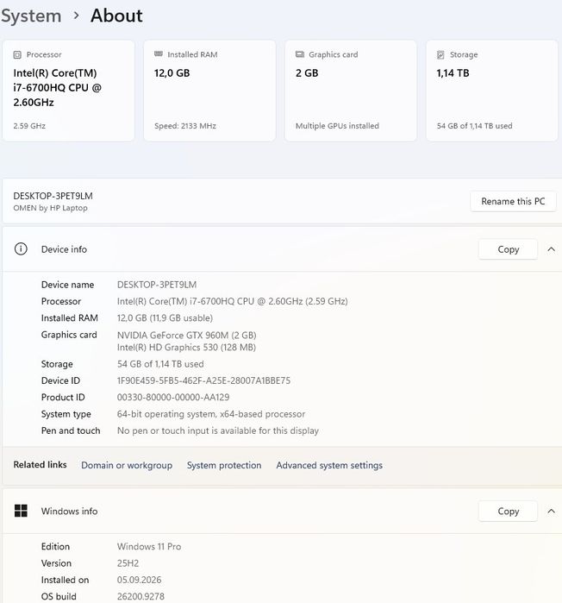Open the Graphics card summary card
This screenshot has width=562, height=603.
[351, 91]
